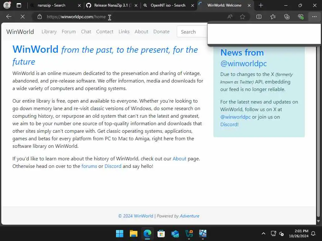Open the Links nav item
Viewport: 322px width, 241px height.
[124, 32]
